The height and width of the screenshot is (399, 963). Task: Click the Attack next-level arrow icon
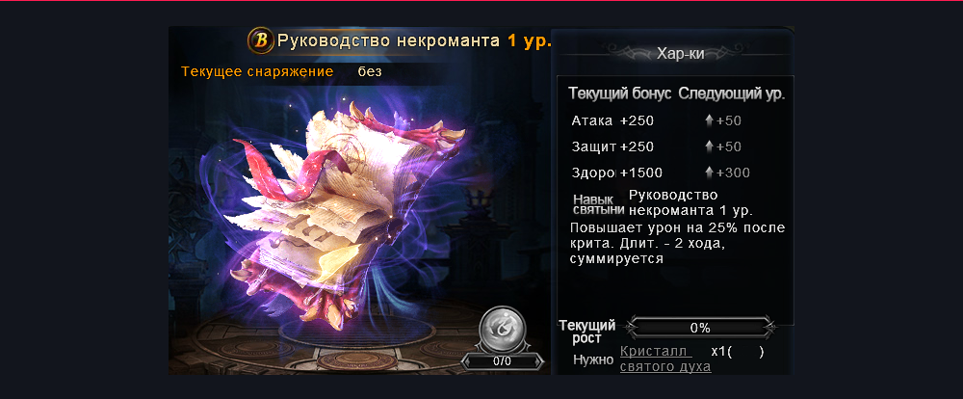(709, 120)
